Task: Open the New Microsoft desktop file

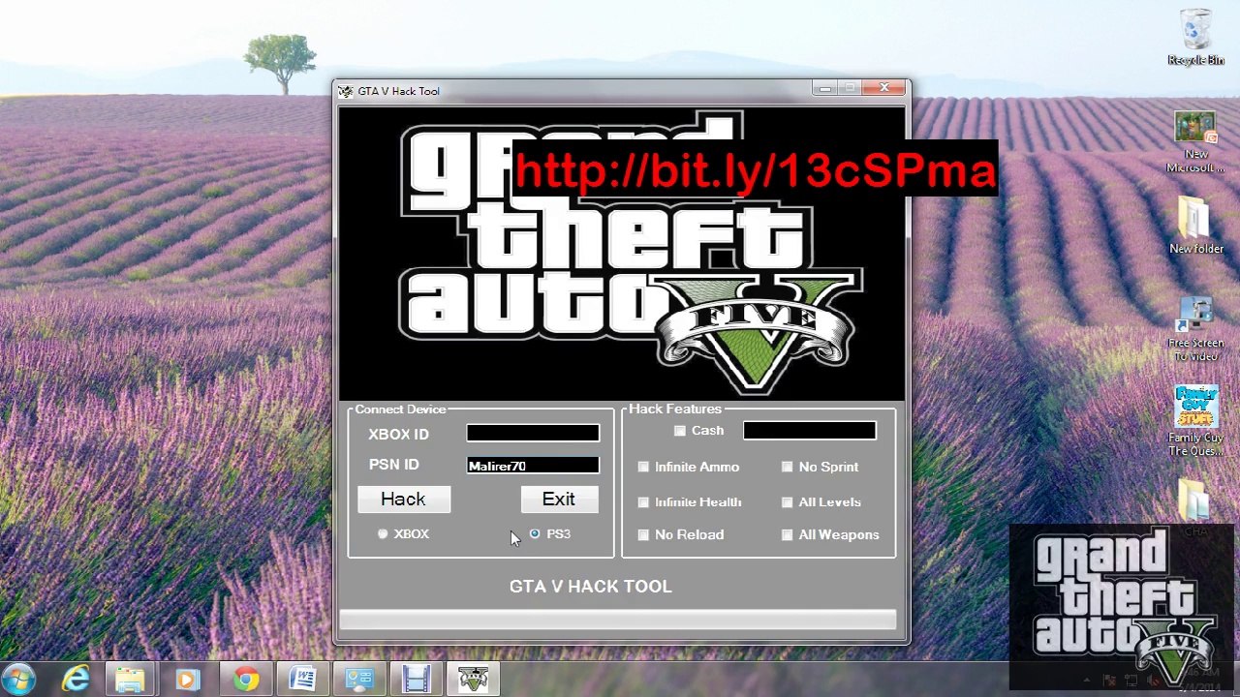Action: click(1195, 143)
